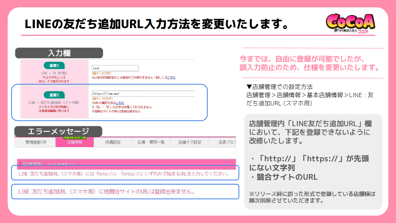Click the CoCoA logo in the corner
Image resolution: width=396 pixels, height=223 pixels.
point(350,24)
